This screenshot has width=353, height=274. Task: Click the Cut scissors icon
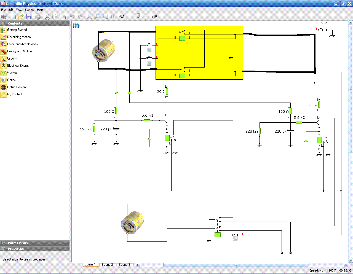pyautogui.click(x=47, y=17)
